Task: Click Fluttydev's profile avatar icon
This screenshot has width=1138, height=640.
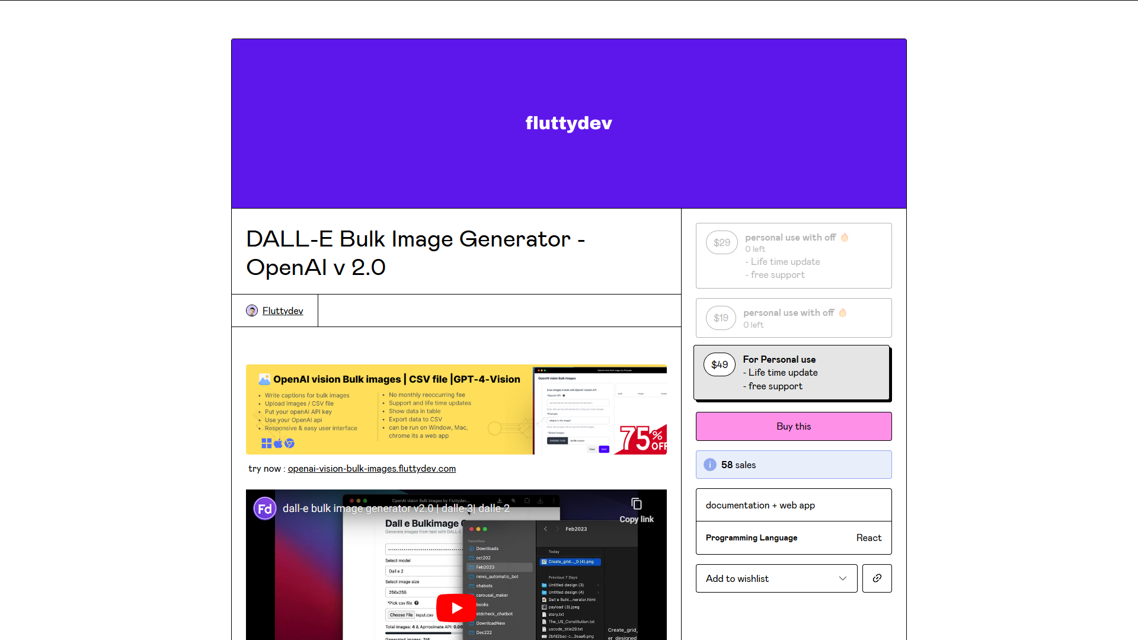Action: coord(252,311)
